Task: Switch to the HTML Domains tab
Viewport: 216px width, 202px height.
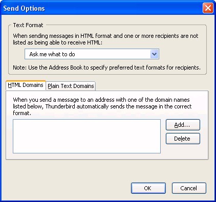Action: pyautogui.click(x=26, y=85)
